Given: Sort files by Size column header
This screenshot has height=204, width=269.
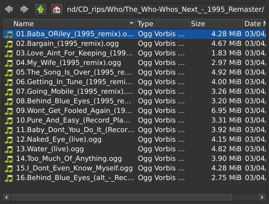Looking at the screenshot, I should tap(216, 24).
